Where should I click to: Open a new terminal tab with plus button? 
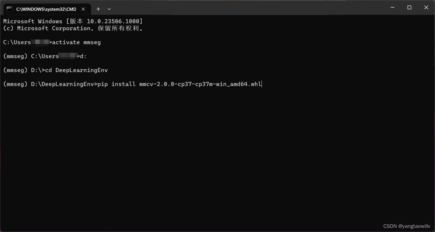pos(98,9)
